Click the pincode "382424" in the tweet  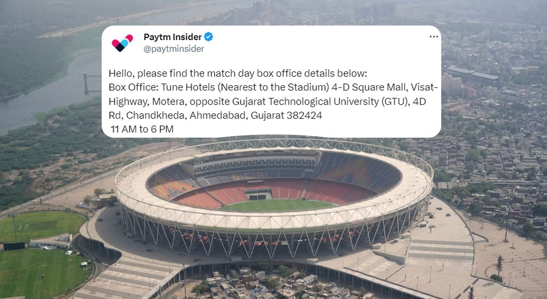point(304,115)
